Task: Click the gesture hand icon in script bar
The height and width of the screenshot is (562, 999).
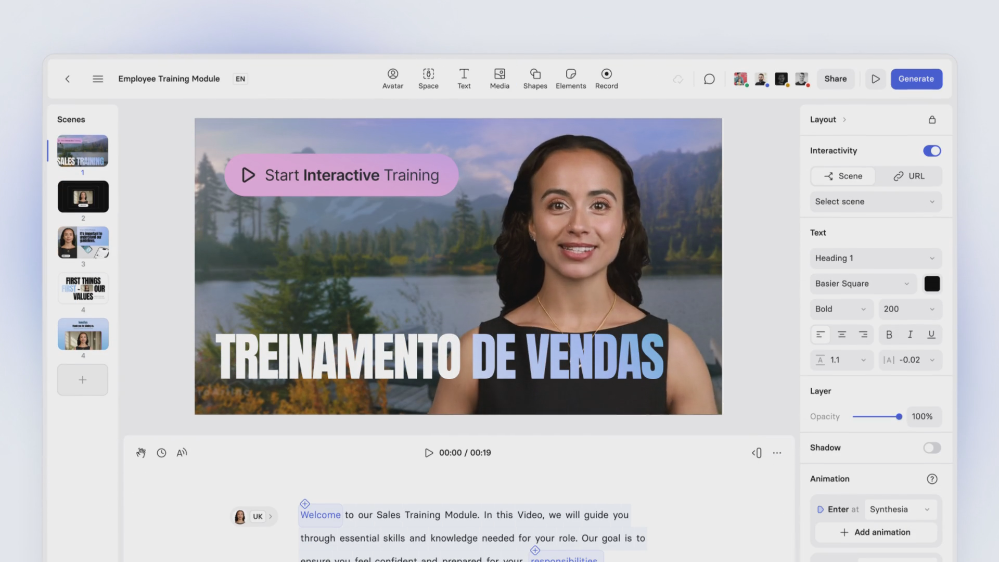Action: pyautogui.click(x=141, y=453)
